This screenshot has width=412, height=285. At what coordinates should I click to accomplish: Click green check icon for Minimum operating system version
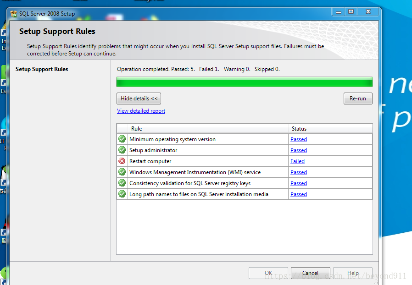click(x=122, y=139)
